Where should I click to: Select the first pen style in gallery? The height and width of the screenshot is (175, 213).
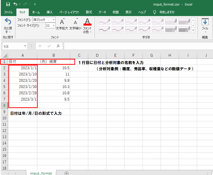104,21
